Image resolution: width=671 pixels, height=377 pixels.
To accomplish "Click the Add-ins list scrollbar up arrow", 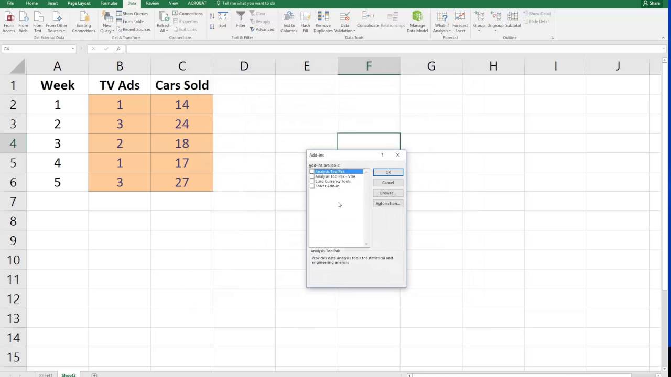I will pyautogui.click(x=366, y=172).
